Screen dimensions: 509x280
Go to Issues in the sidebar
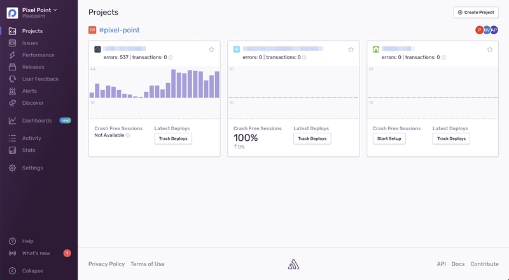(x=30, y=43)
